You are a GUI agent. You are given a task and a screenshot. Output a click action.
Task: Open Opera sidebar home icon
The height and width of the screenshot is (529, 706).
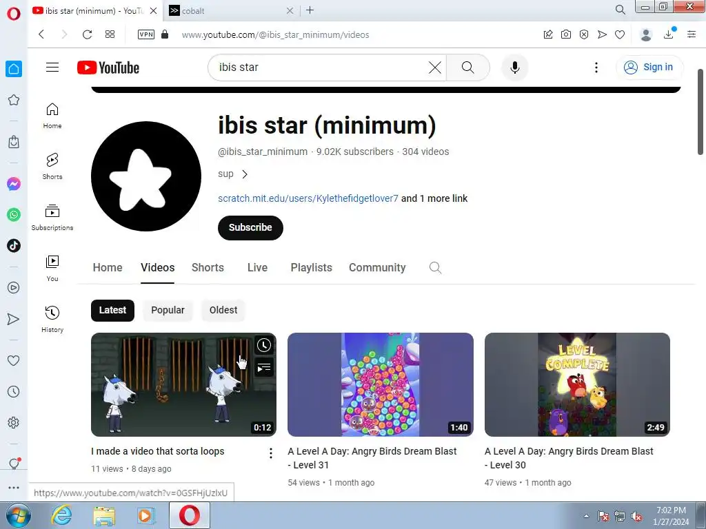click(x=14, y=69)
